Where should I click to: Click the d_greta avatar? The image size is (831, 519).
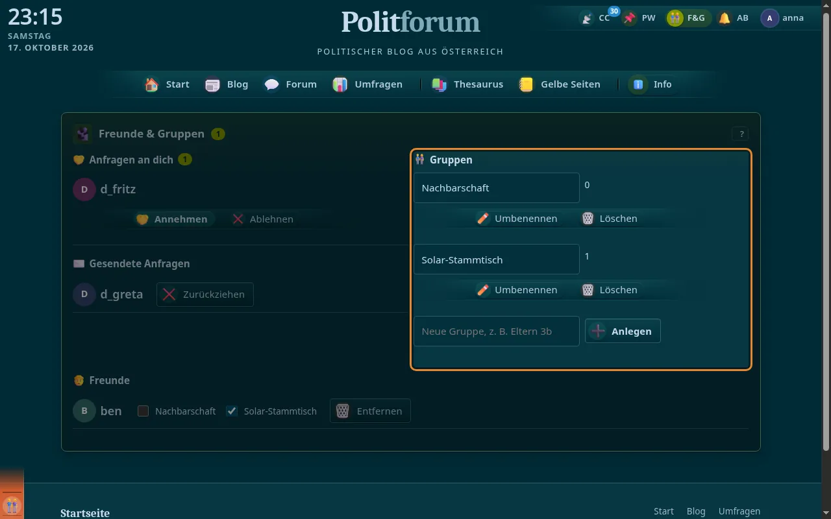tap(84, 295)
